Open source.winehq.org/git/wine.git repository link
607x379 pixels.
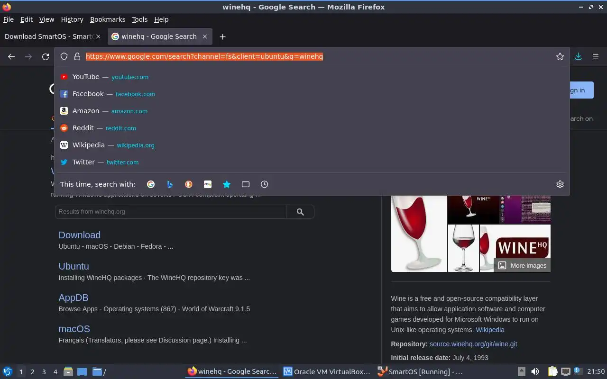pyautogui.click(x=473, y=344)
